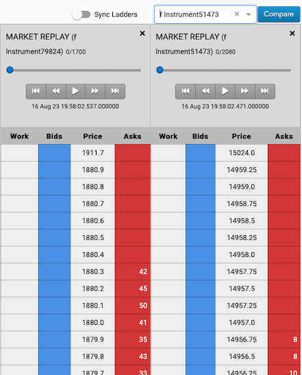Viewport: 302px width, 375px height.
Task: Rewind the Instrument79824 replay
Action: click(x=56, y=91)
